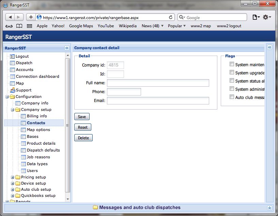Viewport: 278px width, 216px height.
Task: Expand the Pricing setup folder
Action: 13,177
